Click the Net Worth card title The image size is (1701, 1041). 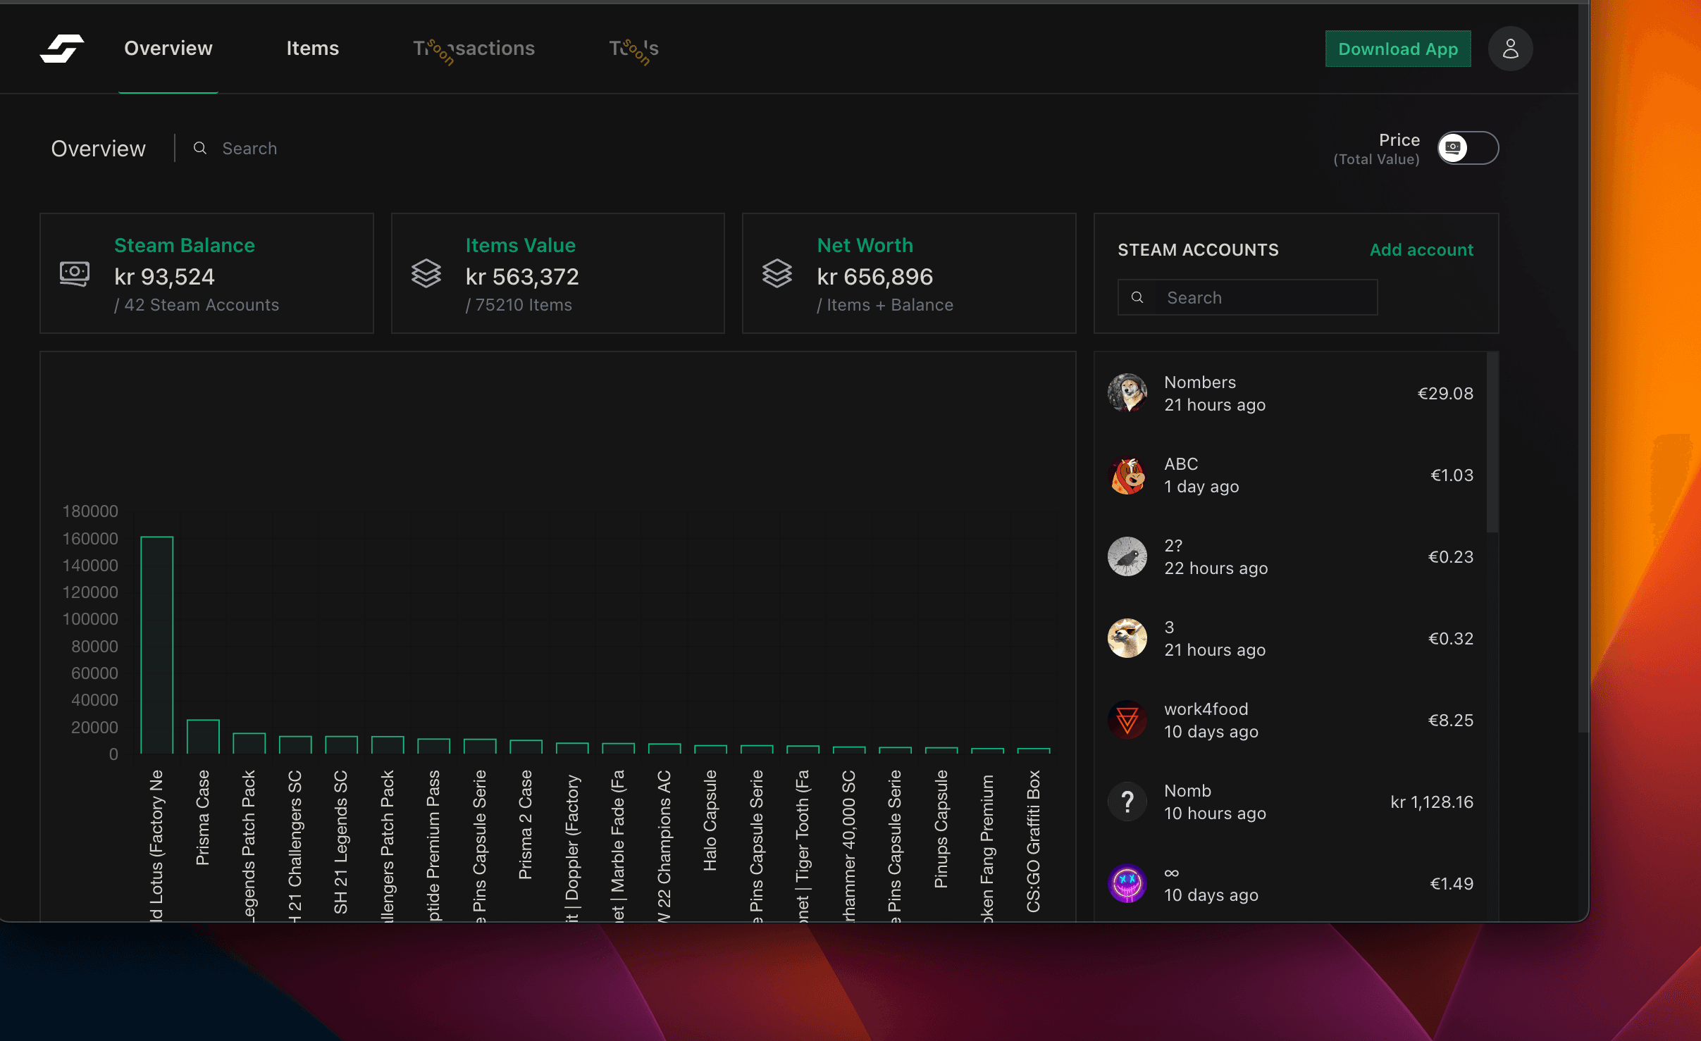click(865, 245)
